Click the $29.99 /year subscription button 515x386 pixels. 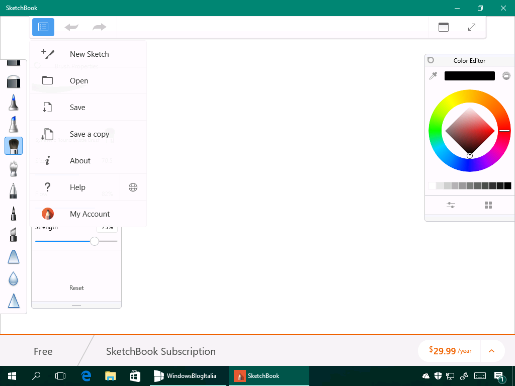click(450, 351)
